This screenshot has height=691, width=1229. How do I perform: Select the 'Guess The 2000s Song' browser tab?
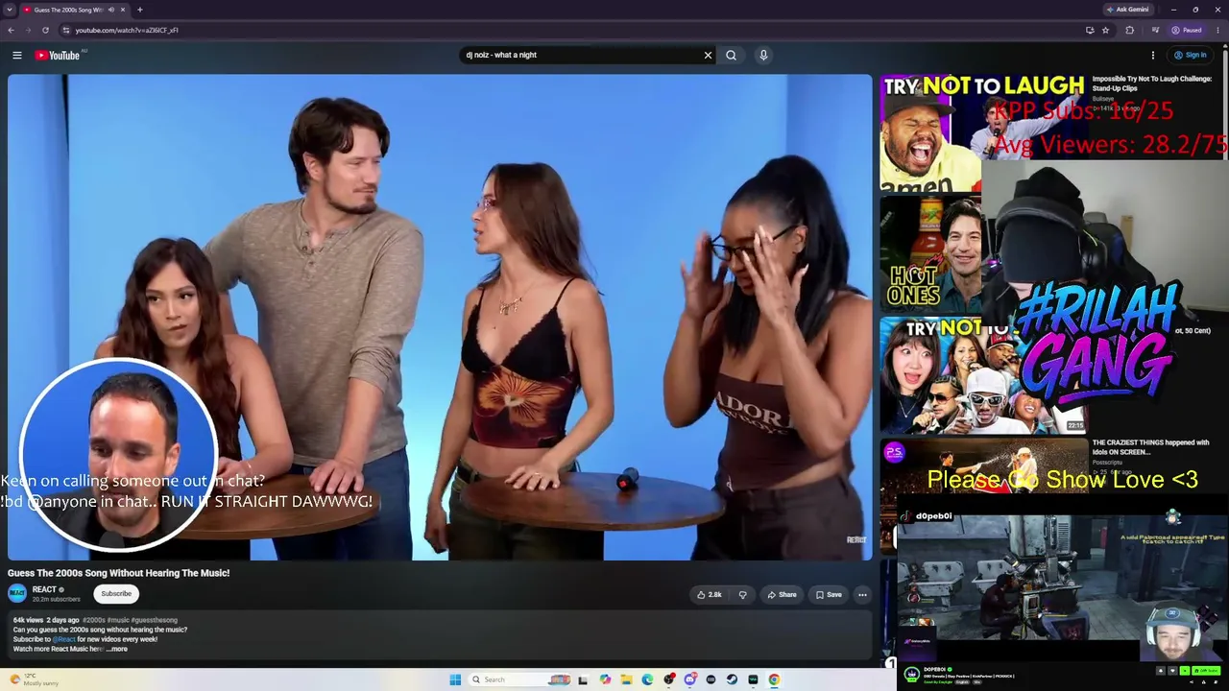click(x=75, y=10)
